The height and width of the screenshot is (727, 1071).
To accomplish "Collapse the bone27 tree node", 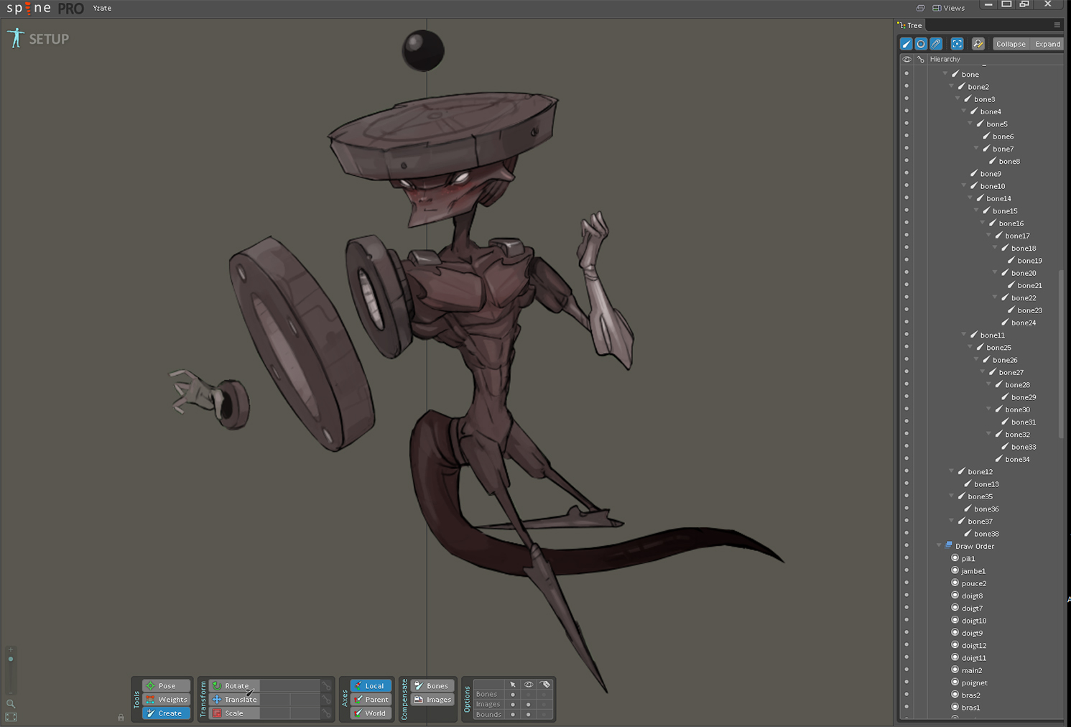I will click(983, 371).
